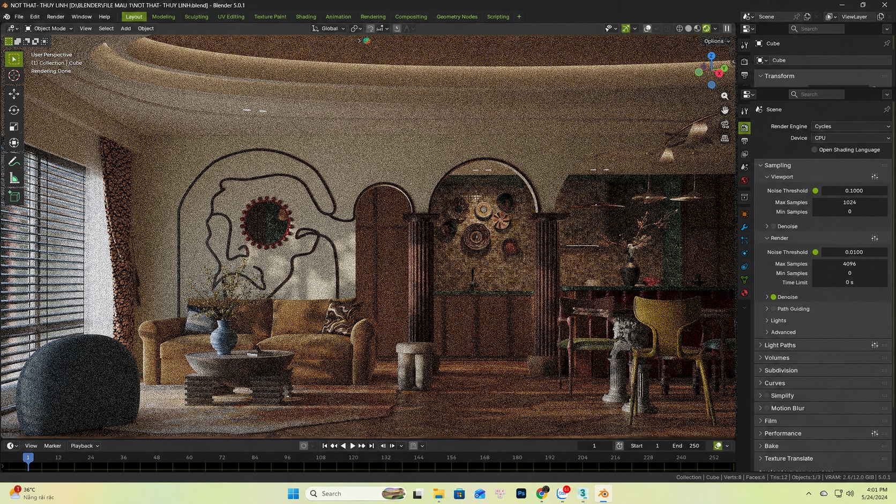Screen dimensions: 896x504
Task: Click the viewport Options button
Action: click(x=716, y=41)
